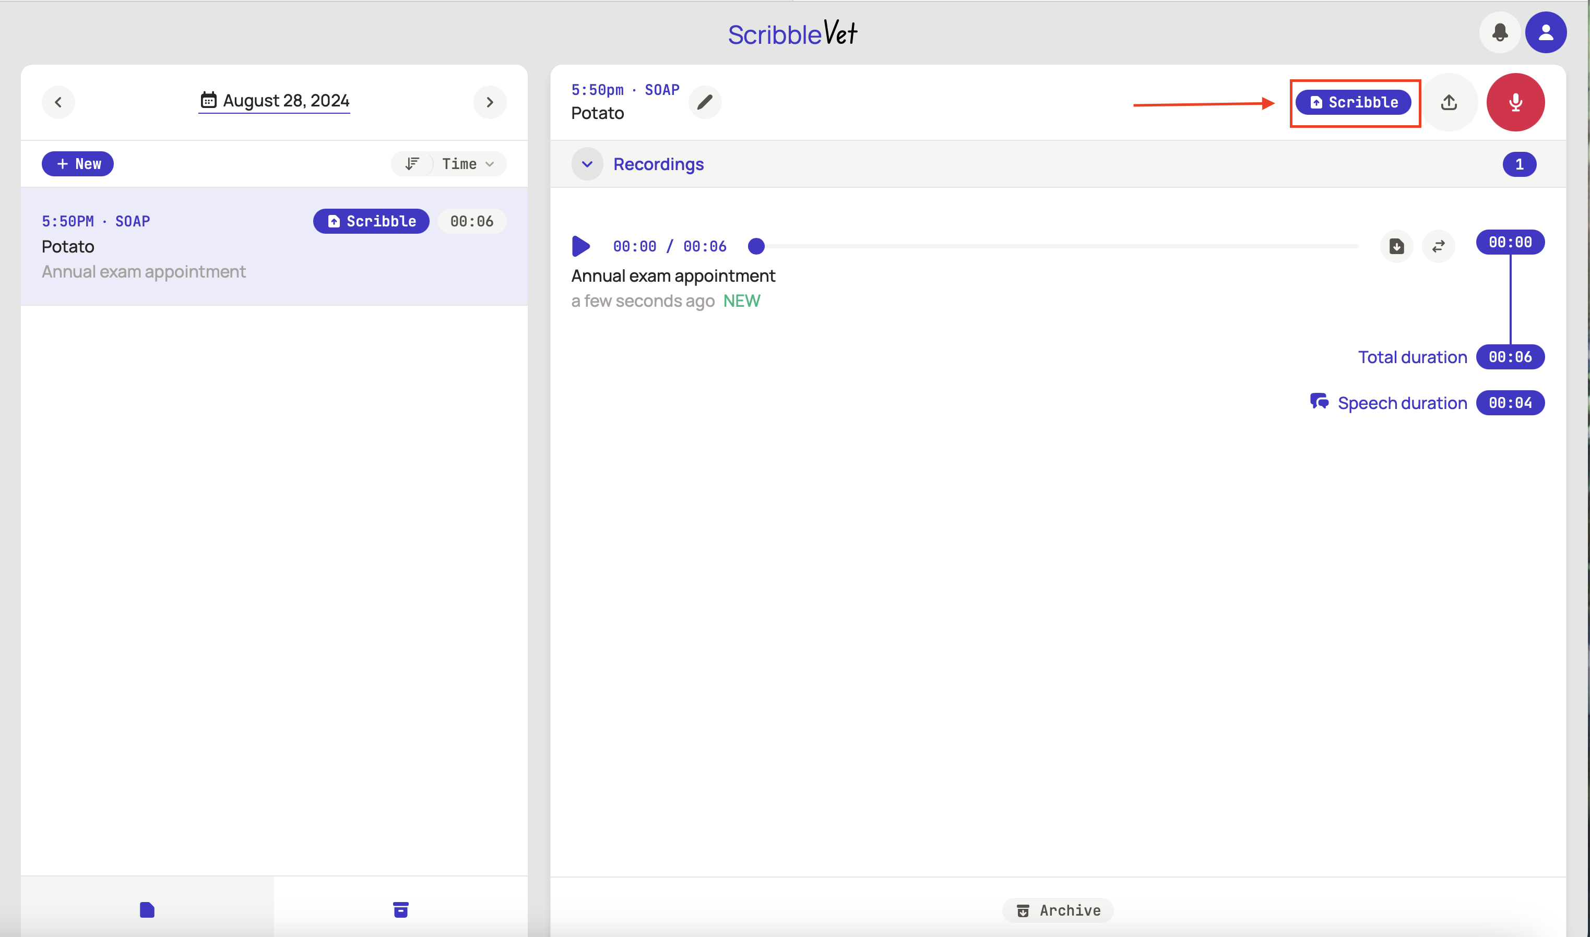Open the Time sort dropdown
1590x937 pixels.
pos(468,163)
